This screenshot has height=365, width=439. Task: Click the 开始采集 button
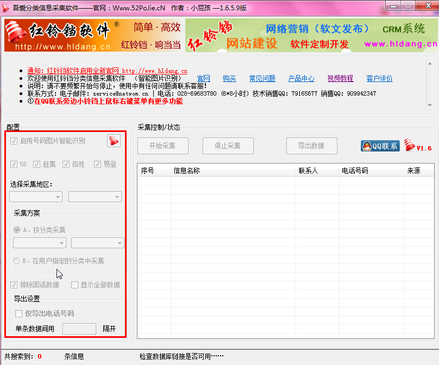pos(163,146)
